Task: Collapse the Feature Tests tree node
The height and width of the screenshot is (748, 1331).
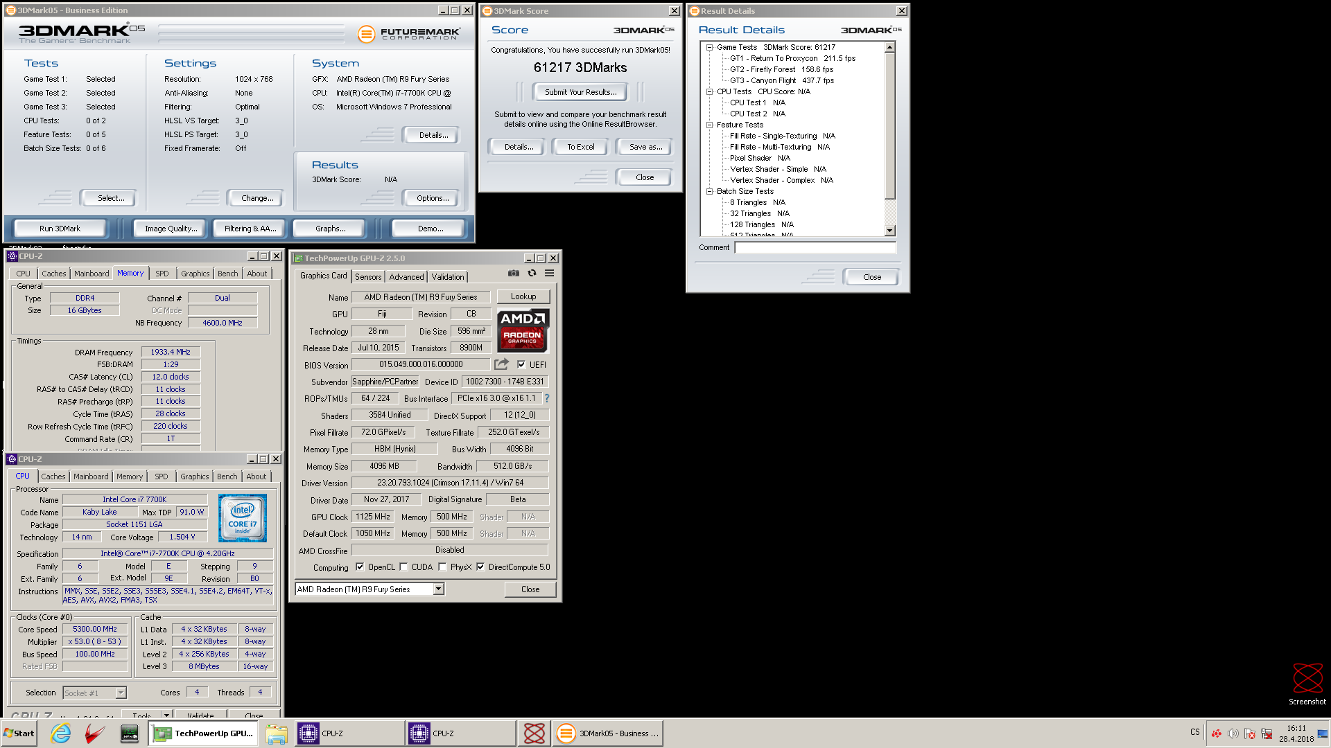Action: [709, 125]
